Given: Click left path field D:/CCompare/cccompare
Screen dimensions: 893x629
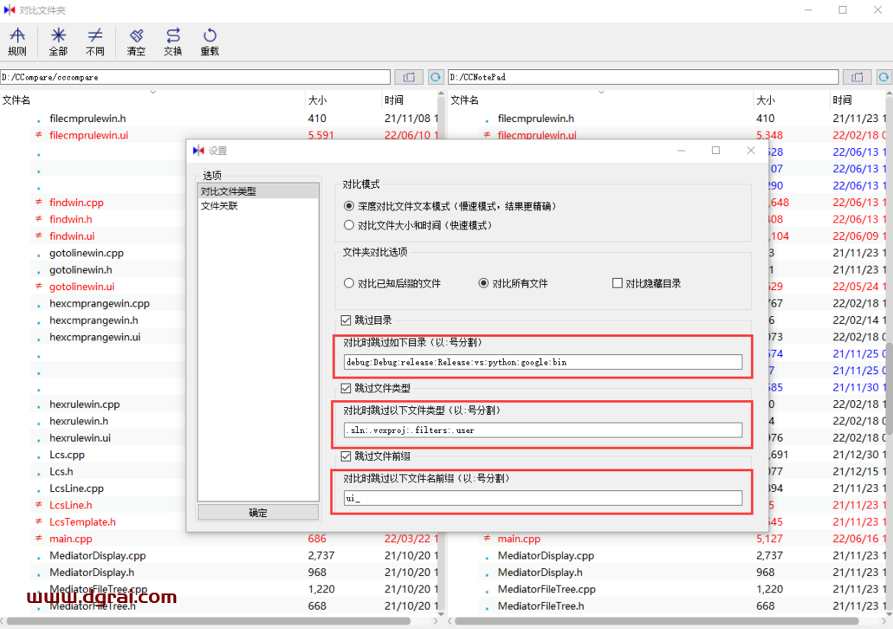Looking at the screenshot, I should point(195,77).
